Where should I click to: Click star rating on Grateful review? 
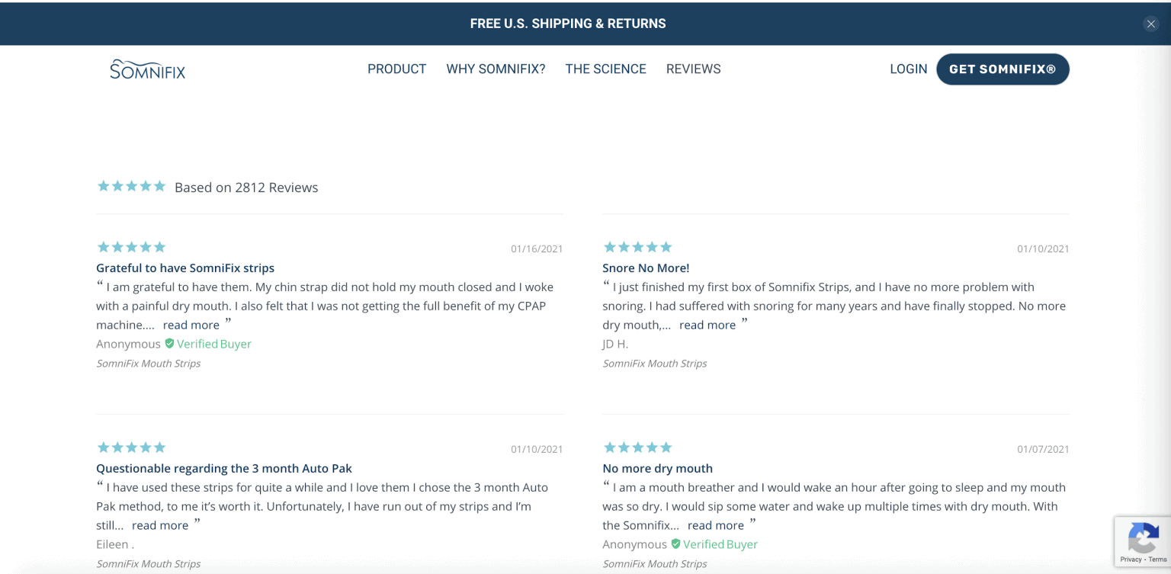[x=131, y=247]
